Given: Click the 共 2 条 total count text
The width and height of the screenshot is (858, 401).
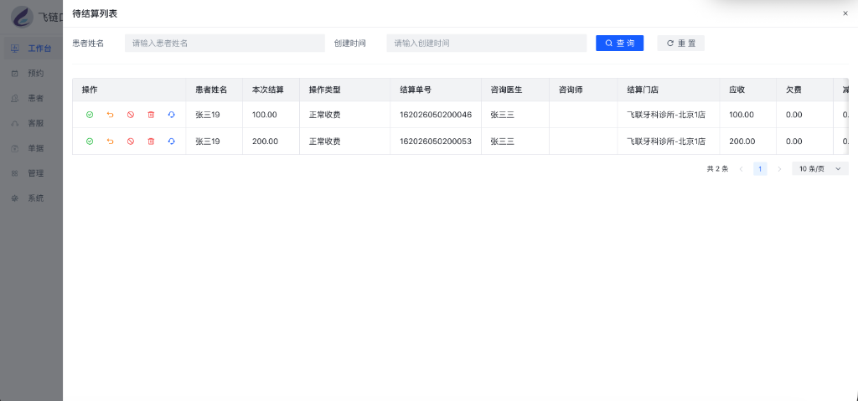Looking at the screenshot, I should pyautogui.click(x=717, y=169).
